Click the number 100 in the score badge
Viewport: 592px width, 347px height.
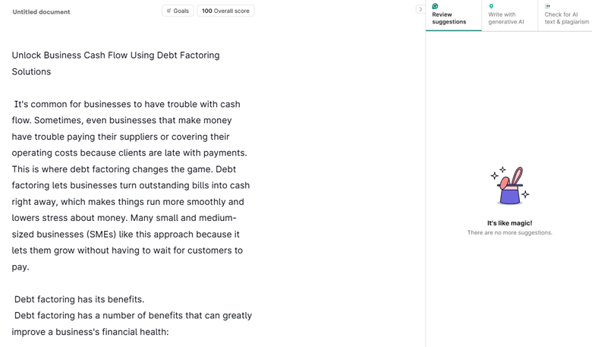[x=207, y=11]
